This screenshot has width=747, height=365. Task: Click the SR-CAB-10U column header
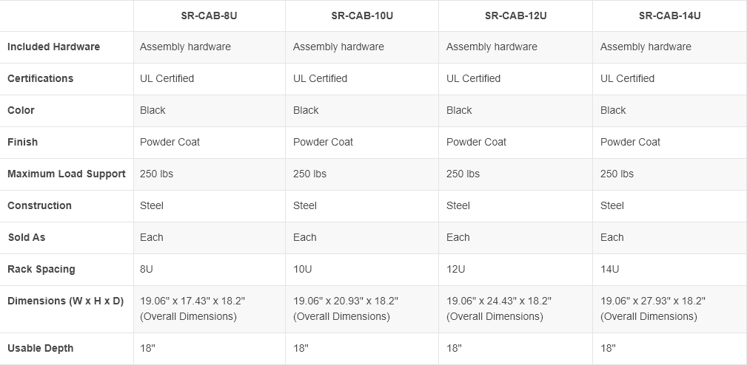pos(362,16)
